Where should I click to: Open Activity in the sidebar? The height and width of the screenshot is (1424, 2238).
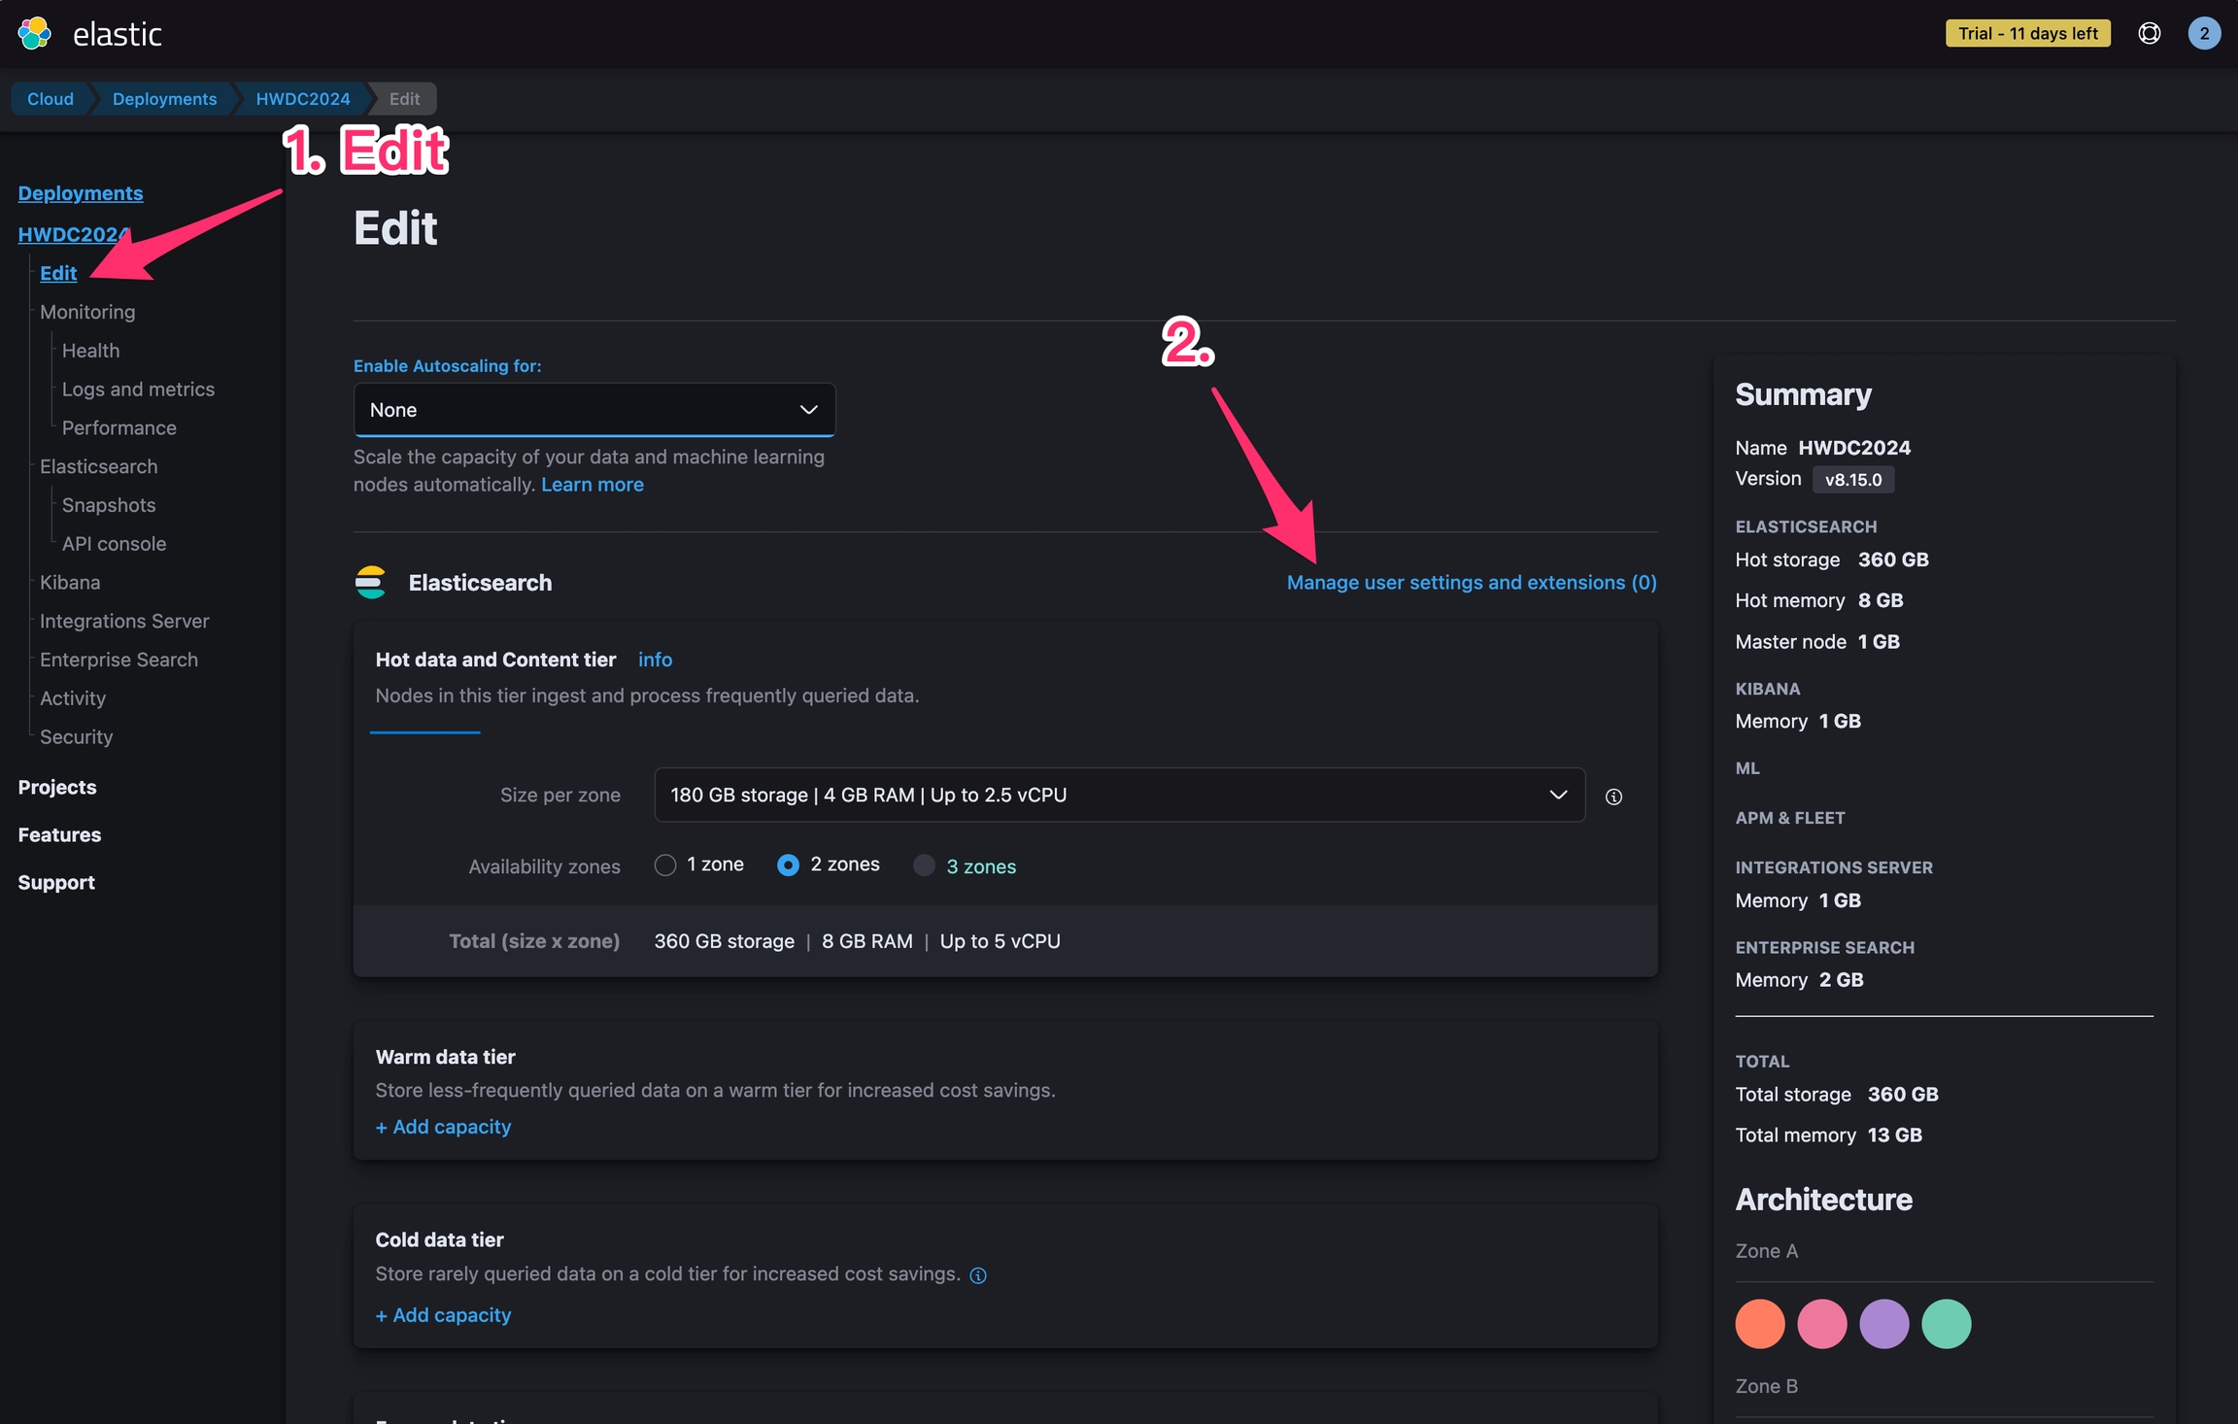point(73,698)
